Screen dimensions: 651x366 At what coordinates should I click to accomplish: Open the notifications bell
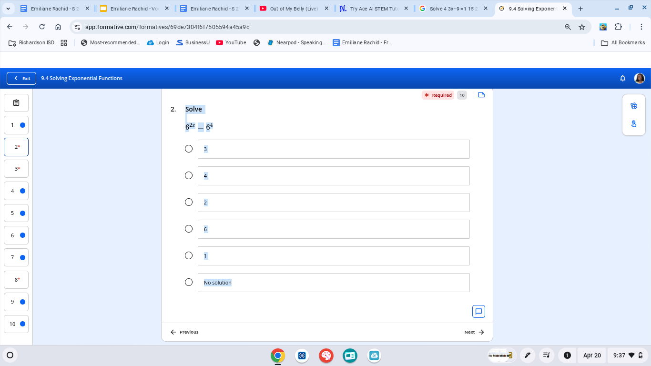click(x=622, y=78)
